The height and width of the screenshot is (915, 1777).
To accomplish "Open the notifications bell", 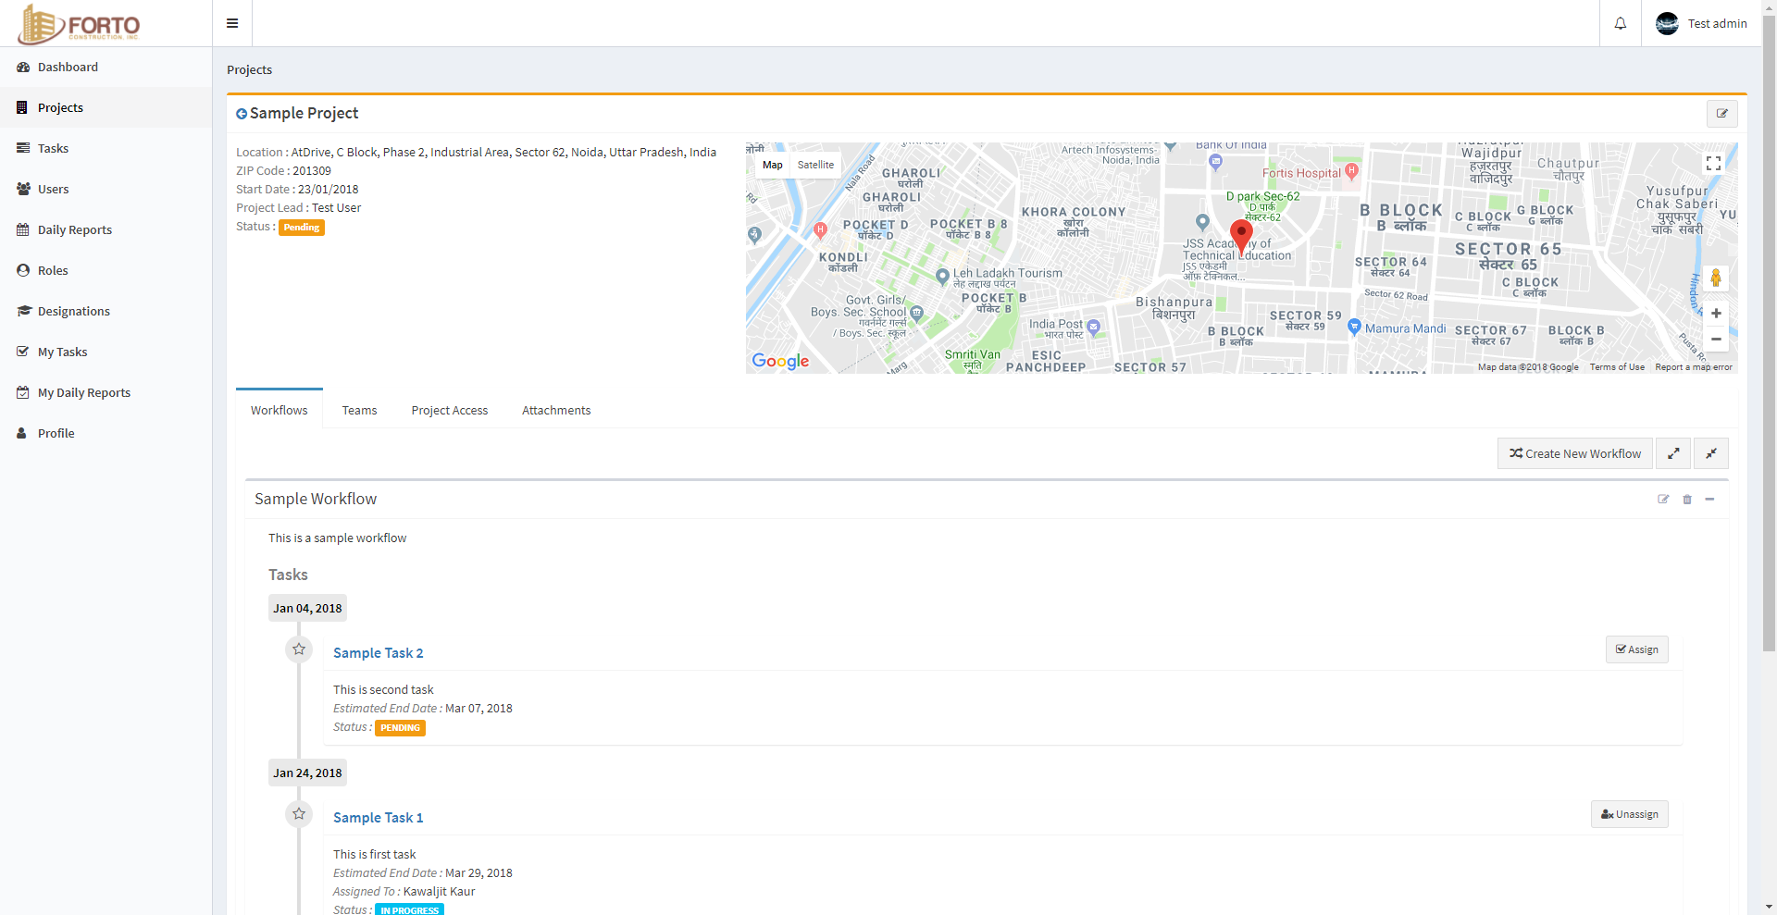I will (x=1621, y=23).
